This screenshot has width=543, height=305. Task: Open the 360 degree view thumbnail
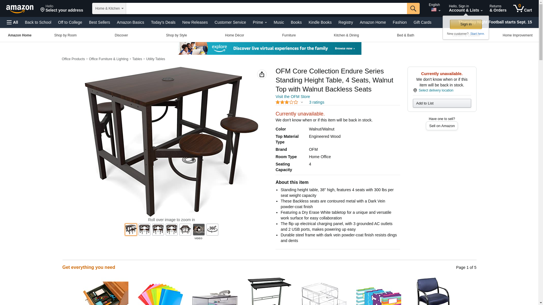(212, 230)
